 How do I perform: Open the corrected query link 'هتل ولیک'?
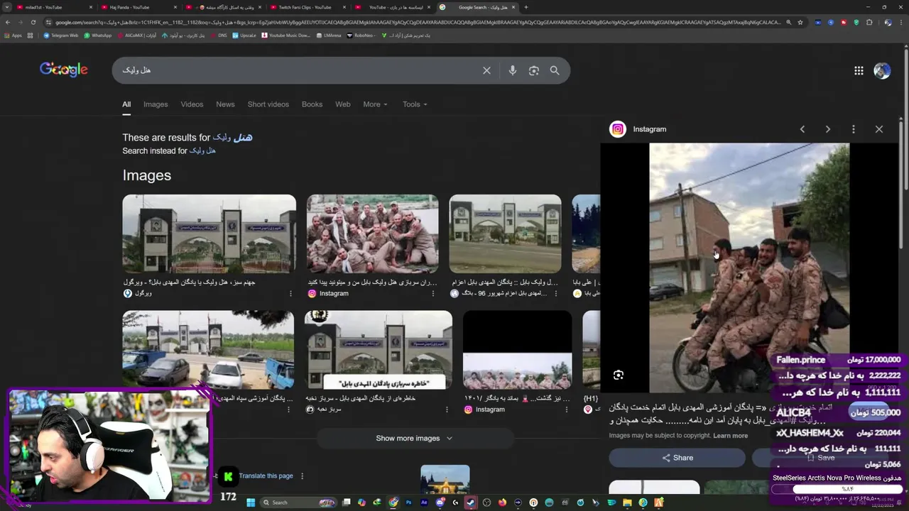point(233,138)
